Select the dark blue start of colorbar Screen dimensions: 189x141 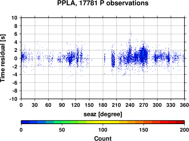click(x=25, y=122)
